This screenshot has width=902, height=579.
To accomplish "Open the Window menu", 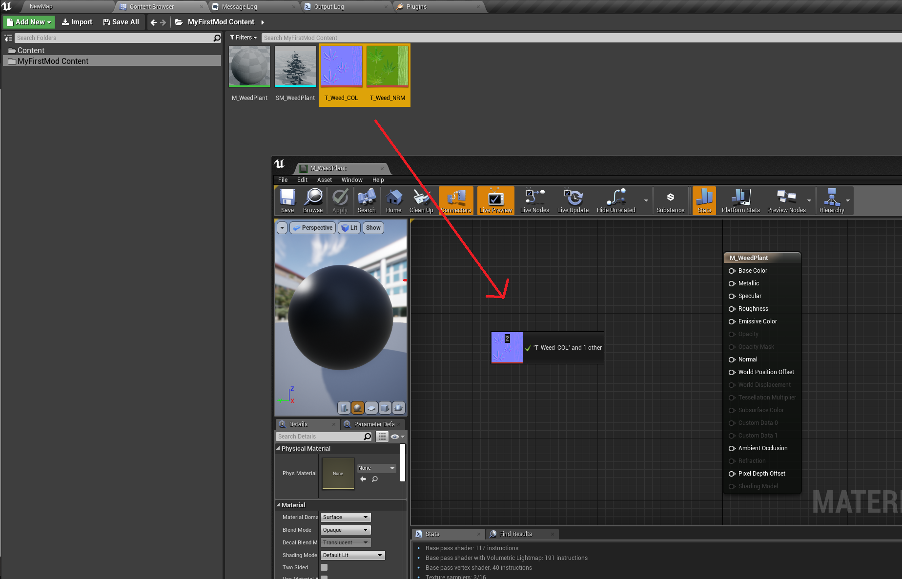I will pyautogui.click(x=352, y=180).
